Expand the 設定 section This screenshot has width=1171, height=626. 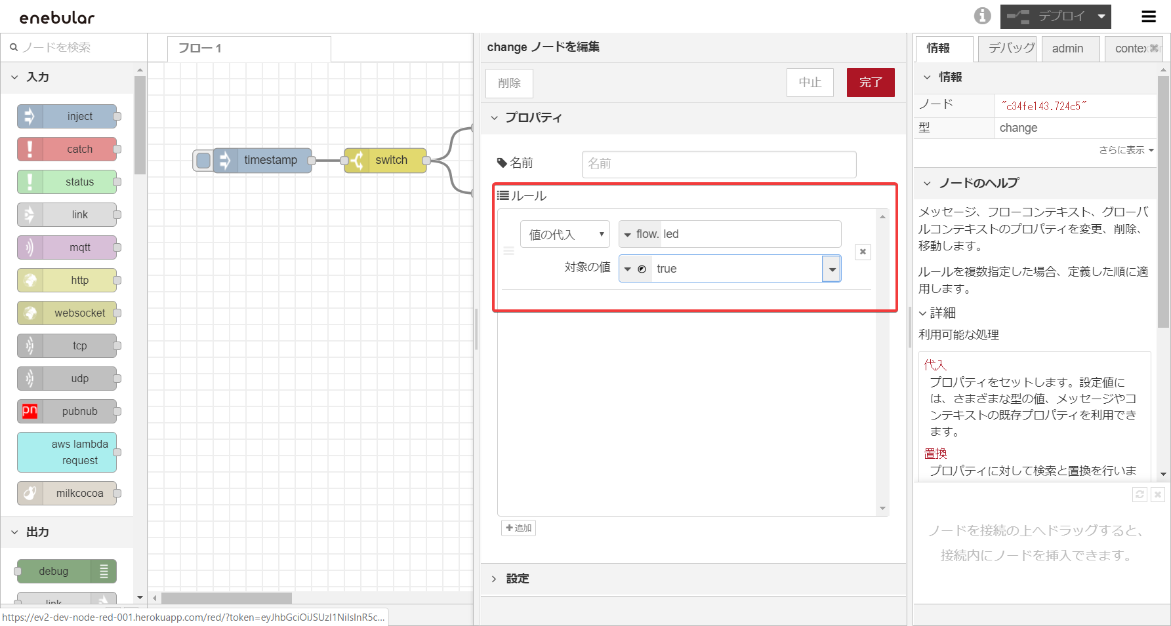[517, 578]
